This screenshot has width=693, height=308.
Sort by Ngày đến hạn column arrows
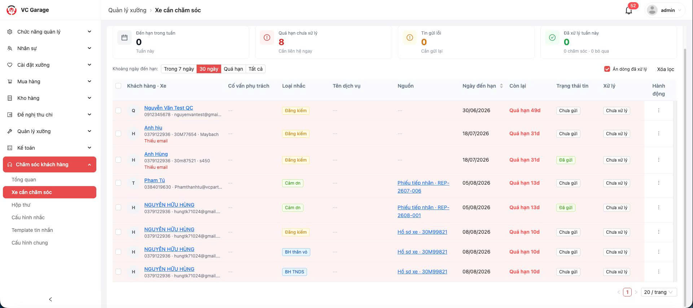click(501, 86)
